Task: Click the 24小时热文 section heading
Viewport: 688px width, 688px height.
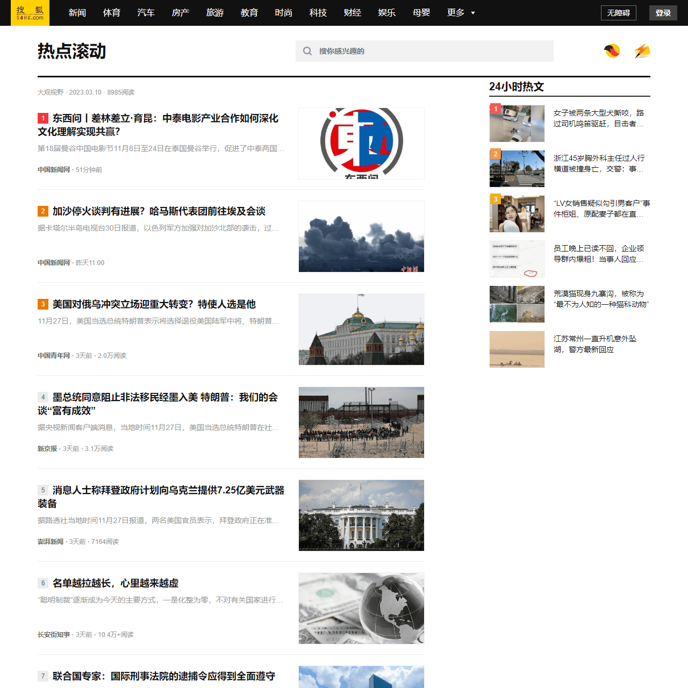Action: tap(517, 87)
